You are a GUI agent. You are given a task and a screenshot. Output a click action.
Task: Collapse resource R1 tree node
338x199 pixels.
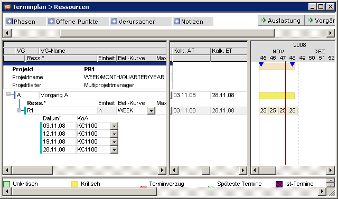coord(19,110)
